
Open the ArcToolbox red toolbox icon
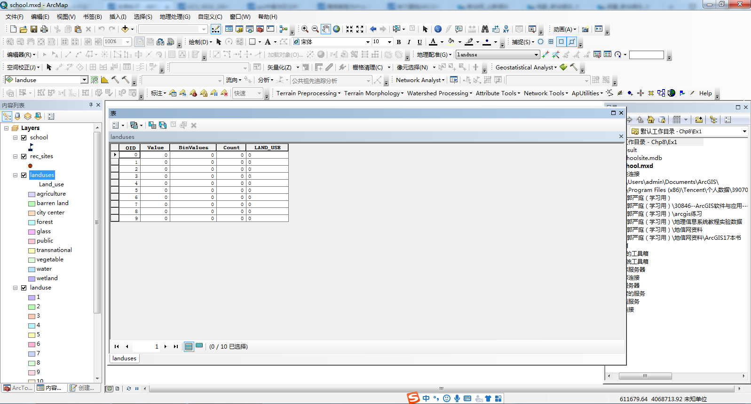260,29
